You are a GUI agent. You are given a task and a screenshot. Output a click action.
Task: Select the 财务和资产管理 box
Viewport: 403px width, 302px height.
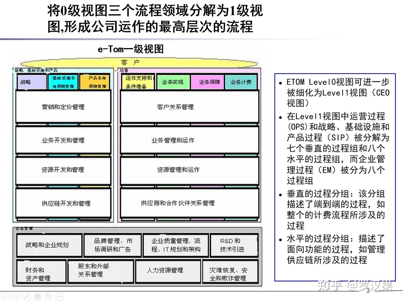41,272
